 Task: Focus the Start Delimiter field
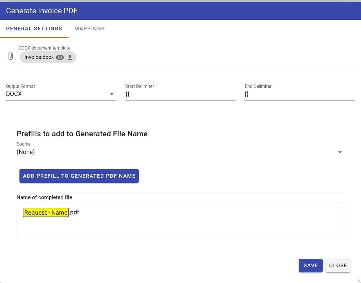pos(180,94)
